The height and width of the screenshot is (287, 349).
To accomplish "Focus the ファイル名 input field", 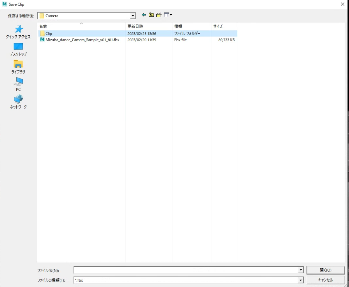I will click(186, 270).
